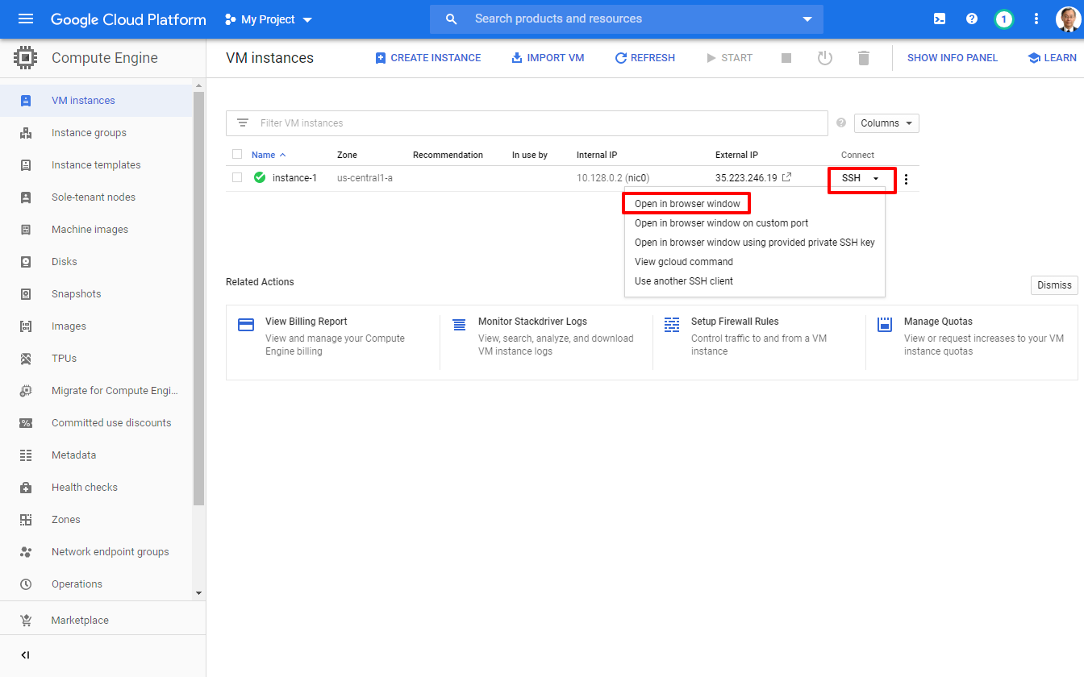Screen dimensions: 1084x677
Task: Click the Health checks sidebar icon
Action: [x=26, y=488]
